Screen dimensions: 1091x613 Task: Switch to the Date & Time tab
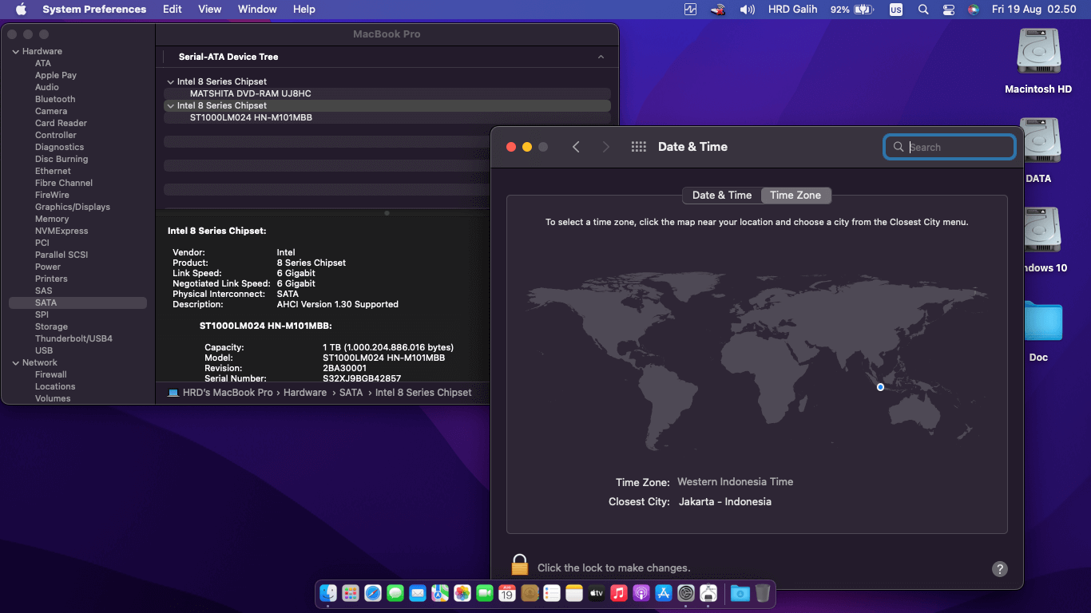[722, 195]
